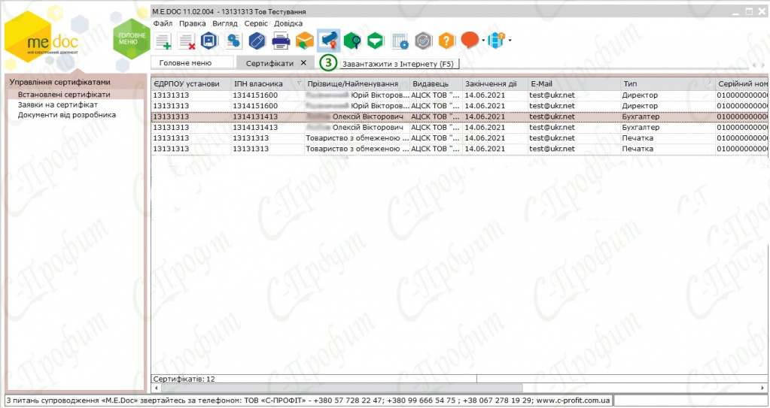Click the orange question mark help icon
Image resolution: width=770 pixels, height=408 pixels.
pos(447,41)
